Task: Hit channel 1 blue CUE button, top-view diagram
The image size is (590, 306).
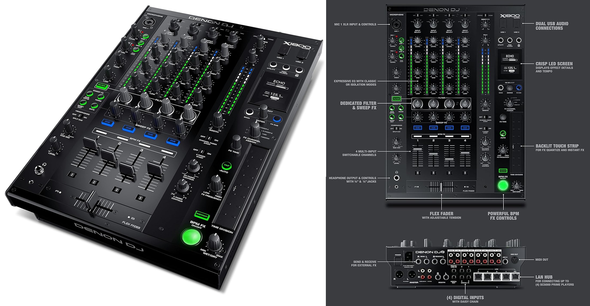Action: [x=418, y=128]
